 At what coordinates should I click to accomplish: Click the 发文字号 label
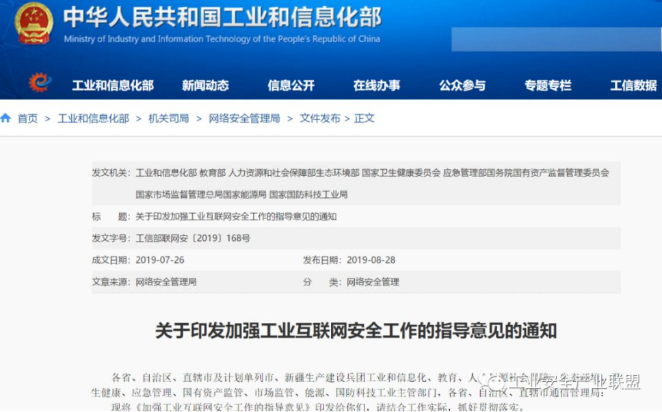pos(111,238)
